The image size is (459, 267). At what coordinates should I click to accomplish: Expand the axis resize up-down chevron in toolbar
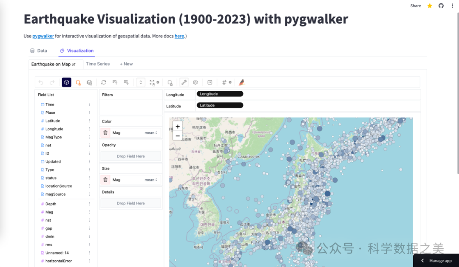[141, 82]
